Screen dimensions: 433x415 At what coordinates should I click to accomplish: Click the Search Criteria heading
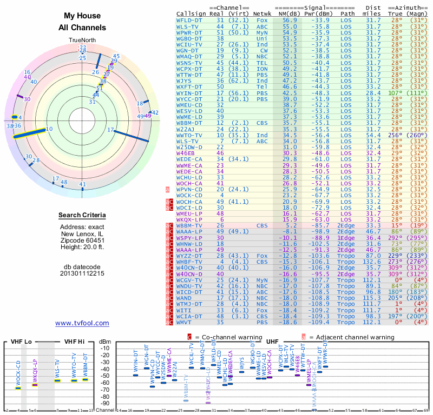[x=82, y=215]
